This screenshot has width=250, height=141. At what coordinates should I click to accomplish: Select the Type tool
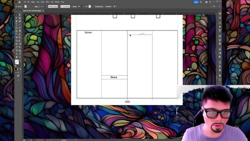pyautogui.click(x=16, y=24)
